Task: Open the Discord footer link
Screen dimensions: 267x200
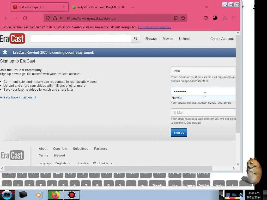Action: pyautogui.click(x=59, y=155)
